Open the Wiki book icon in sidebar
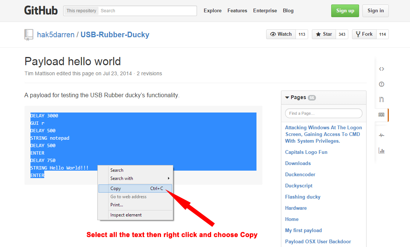The image size is (410, 247). pyautogui.click(x=381, y=115)
